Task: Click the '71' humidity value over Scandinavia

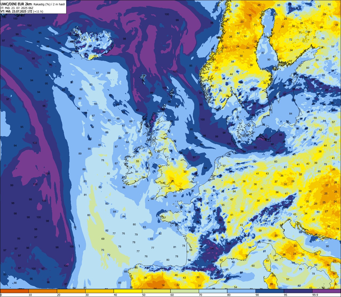Action: [x=255, y=25]
